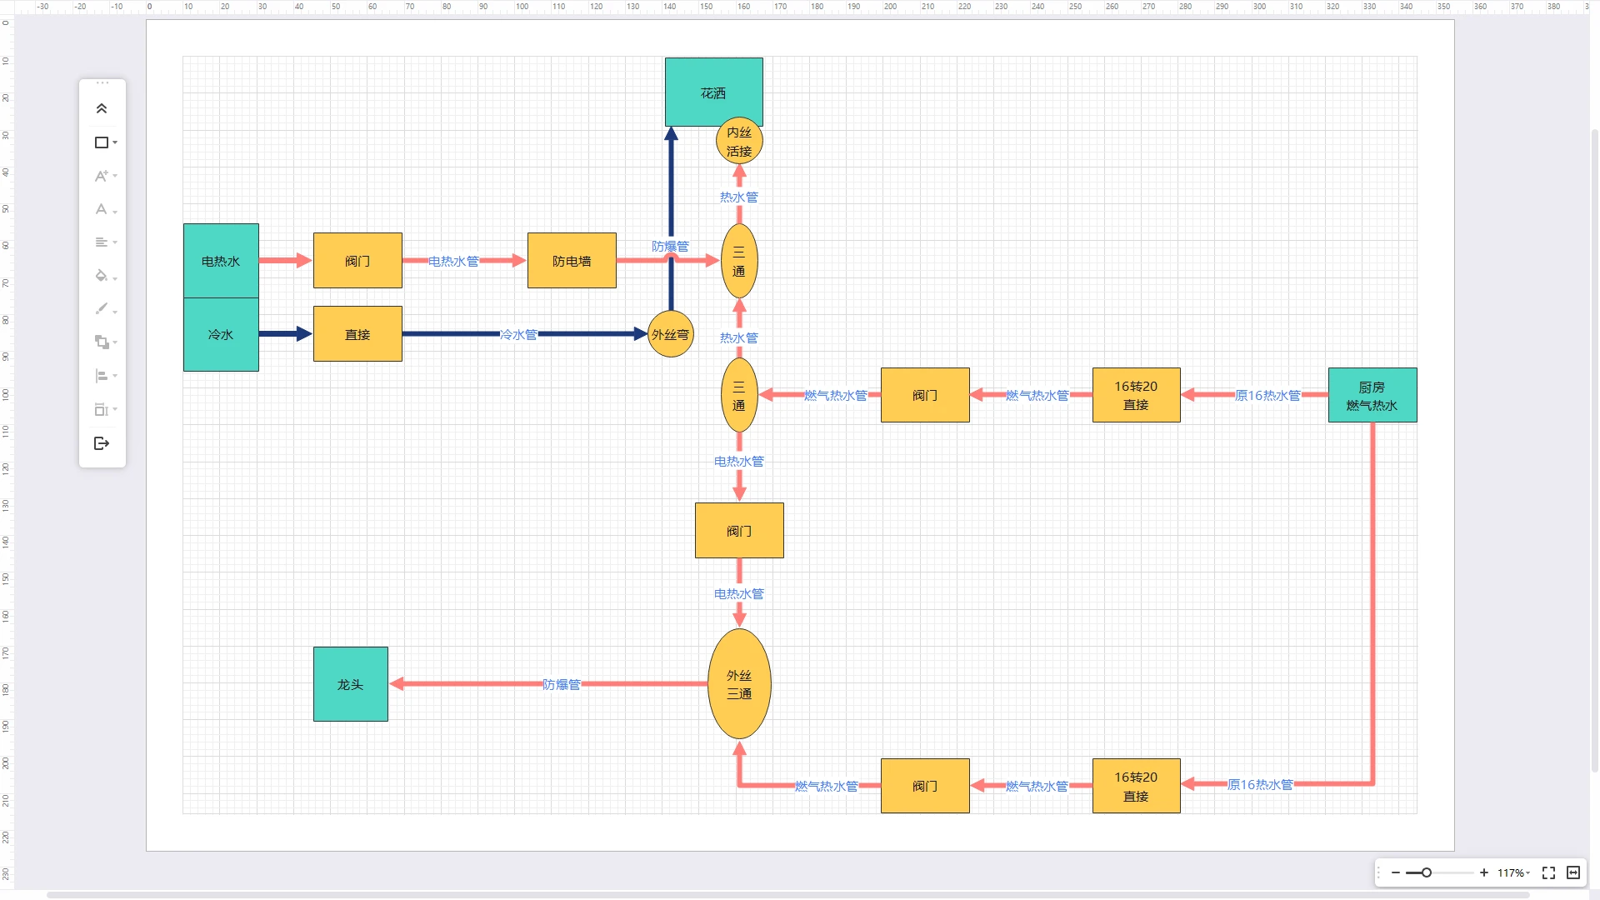Image resolution: width=1600 pixels, height=900 pixels.
Task: Click the zoom out minus button
Action: click(1396, 872)
